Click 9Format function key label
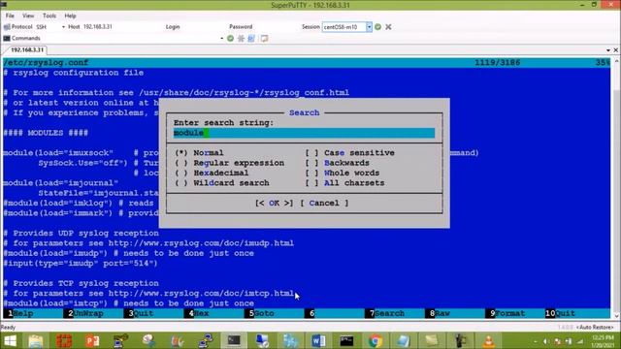Screen dimensions: 621x349 point(507,313)
